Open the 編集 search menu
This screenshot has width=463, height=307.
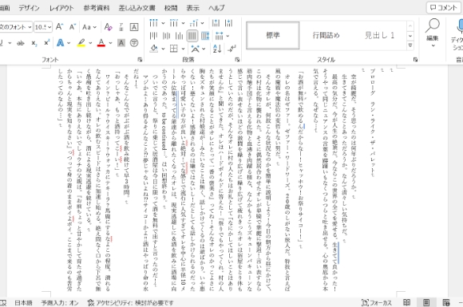(433, 33)
